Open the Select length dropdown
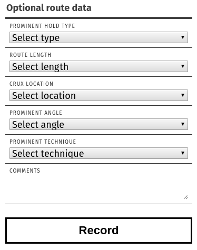Image resolution: width=197 pixels, height=250 pixels. (98, 66)
